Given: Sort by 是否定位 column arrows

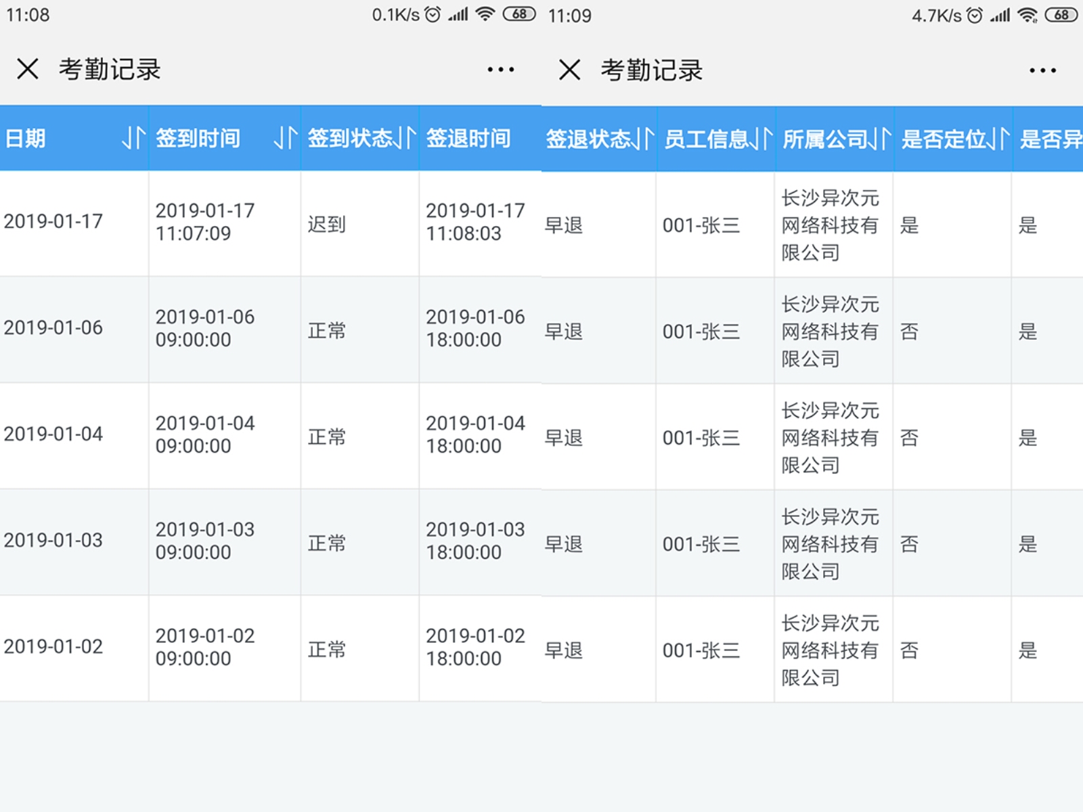Looking at the screenshot, I should click(x=1000, y=139).
